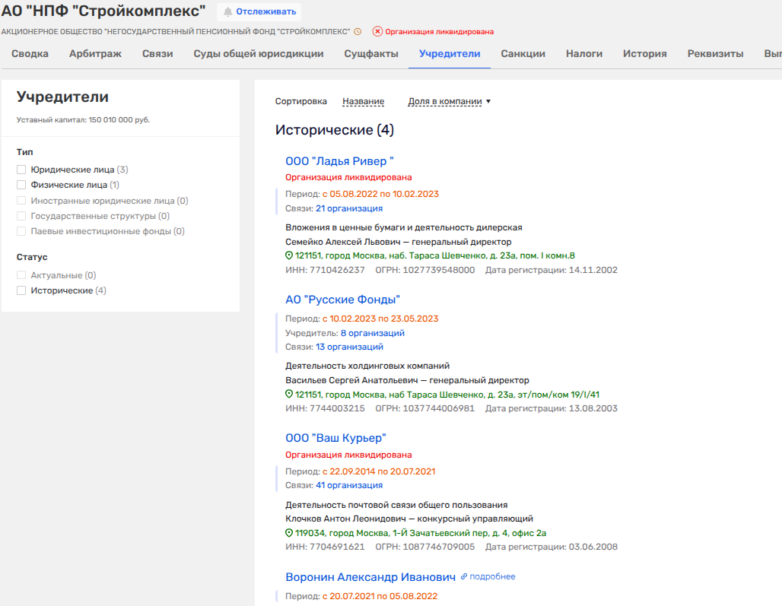Open the АО "Русские Фонды" company page
The image size is (782, 606).
[x=342, y=300]
